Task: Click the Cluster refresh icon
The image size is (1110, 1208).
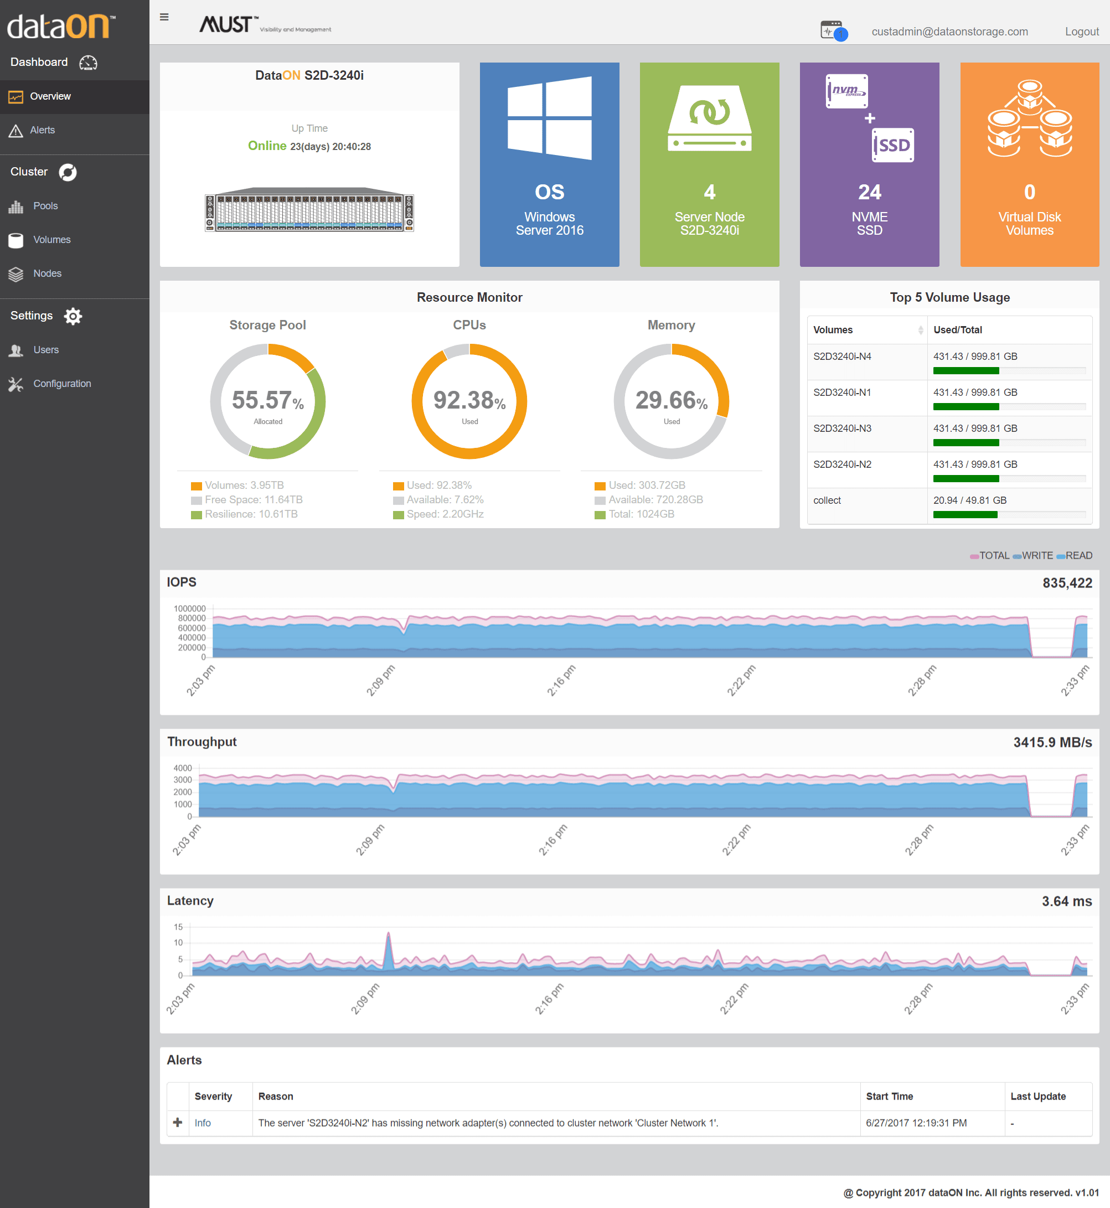Action: tap(68, 172)
